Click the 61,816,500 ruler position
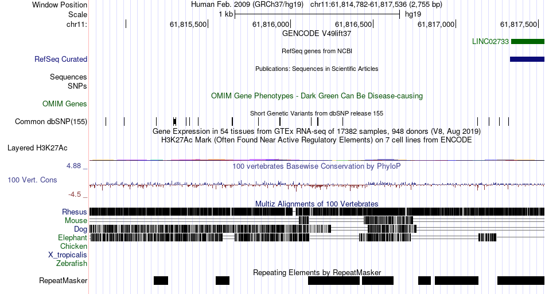The width and height of the screenshot is (545, 294). tap(353, 24)
